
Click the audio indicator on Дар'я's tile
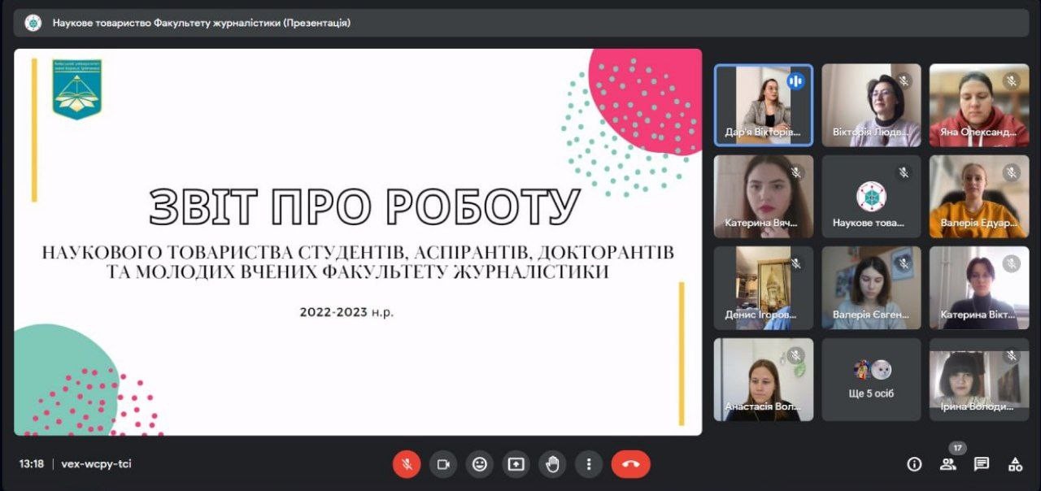point(795,80)
